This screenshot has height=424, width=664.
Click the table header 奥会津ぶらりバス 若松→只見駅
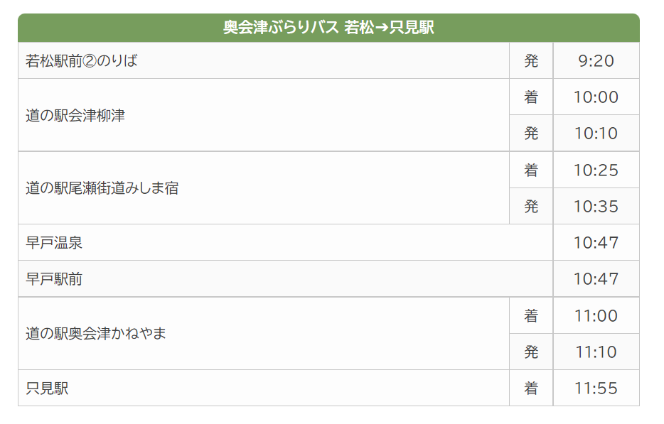point(328,28)
